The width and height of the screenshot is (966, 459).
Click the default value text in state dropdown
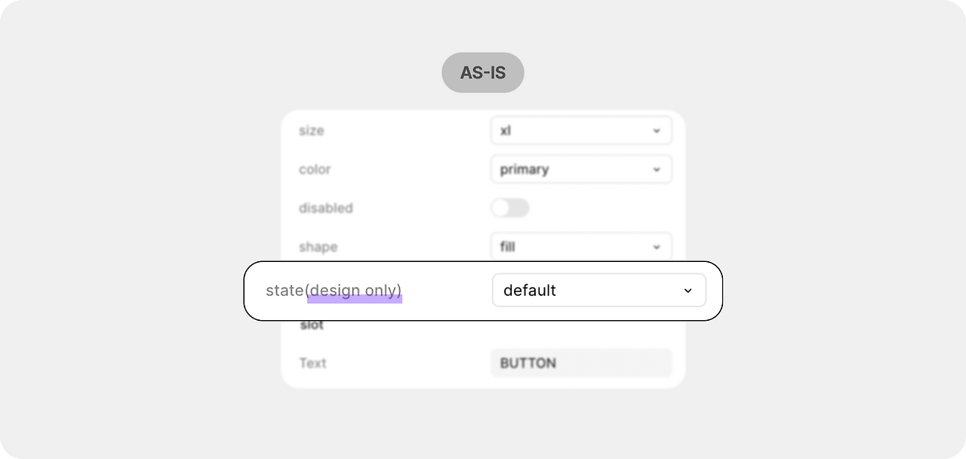coord(529,291)
